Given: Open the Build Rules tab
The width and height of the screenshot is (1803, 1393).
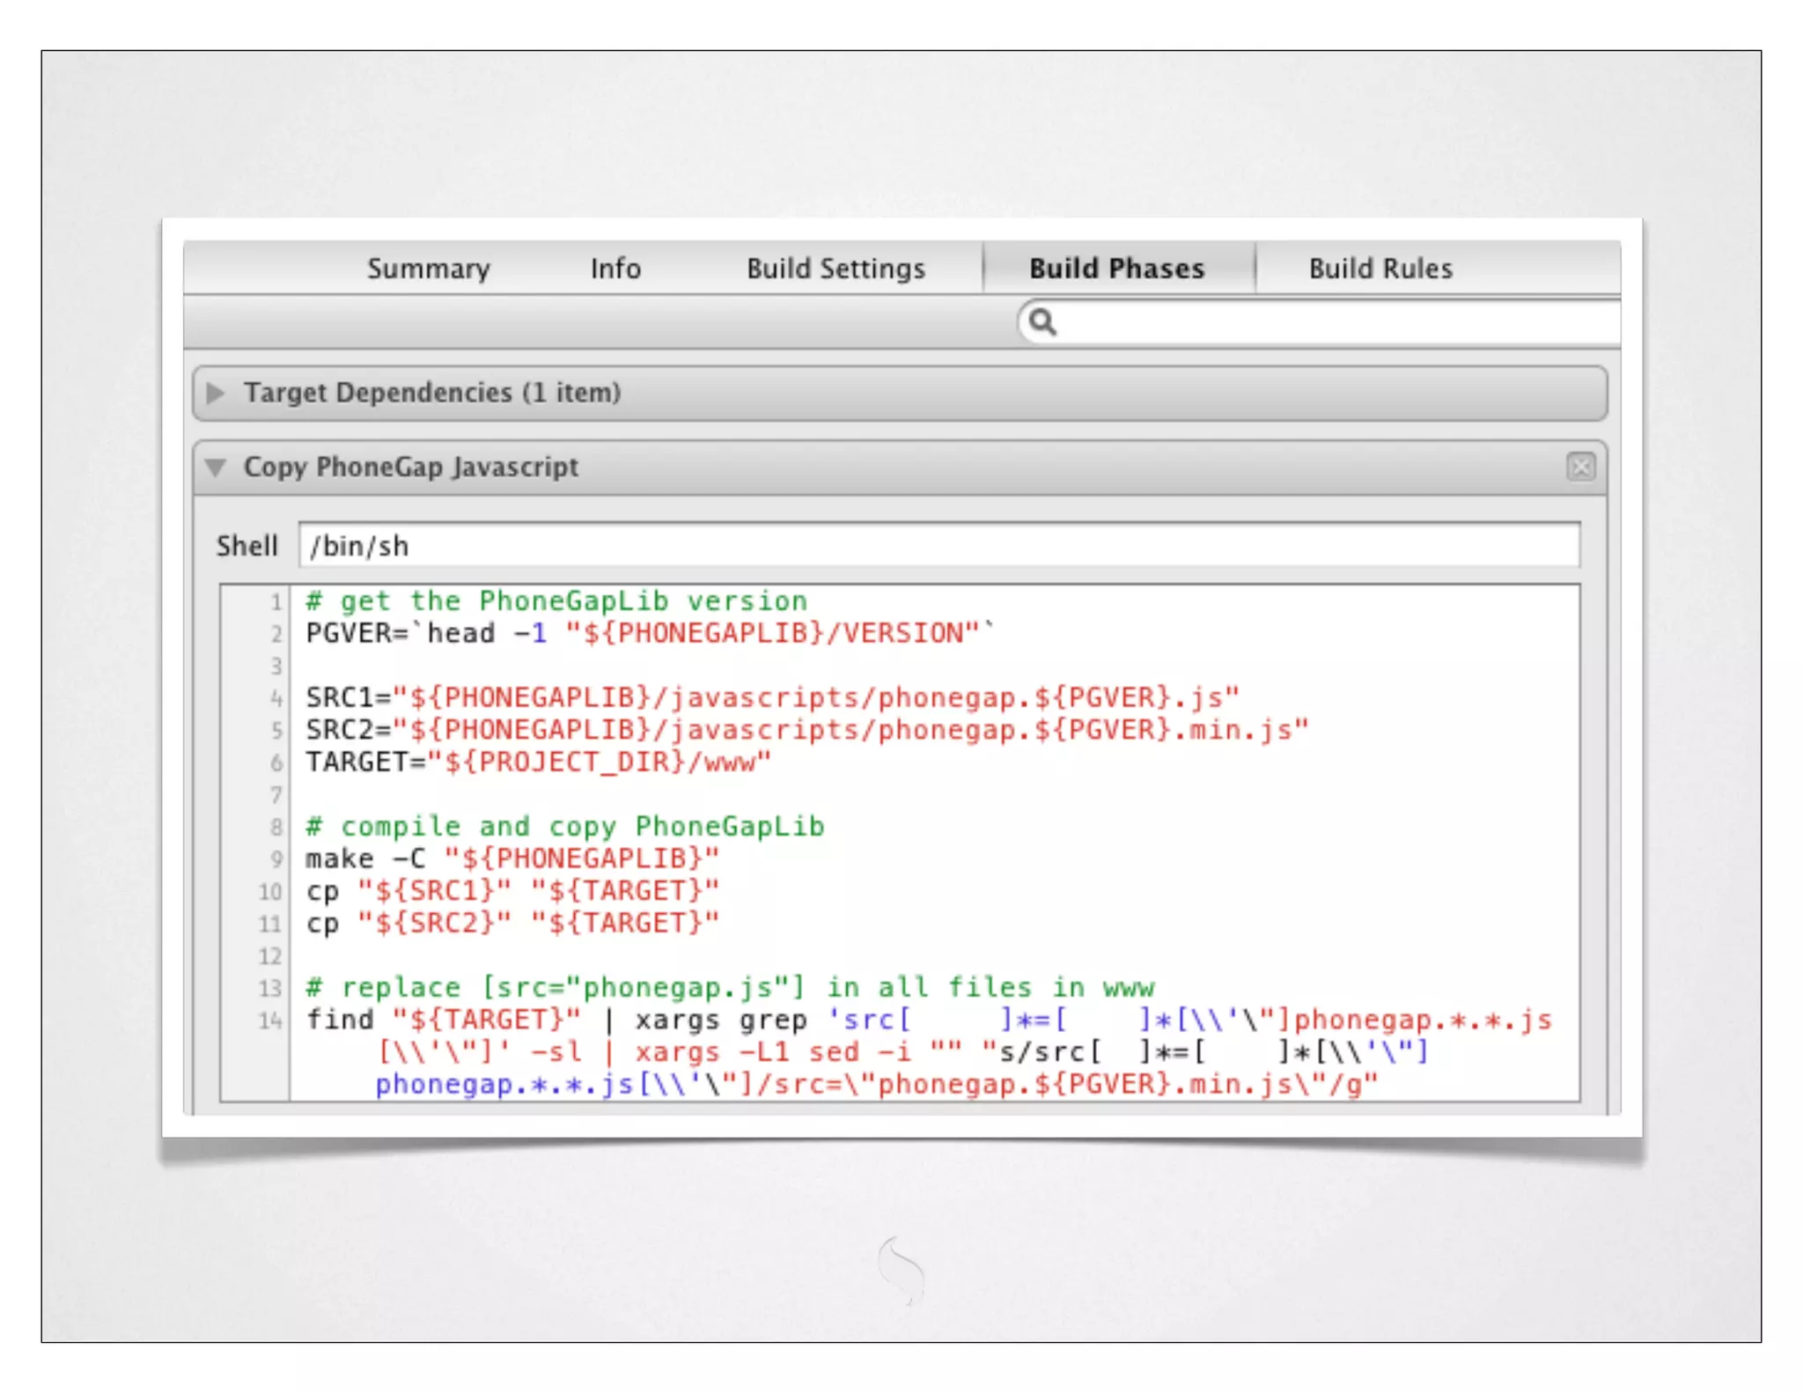Looking at the screenshot, I should (x=1380, y=269).
